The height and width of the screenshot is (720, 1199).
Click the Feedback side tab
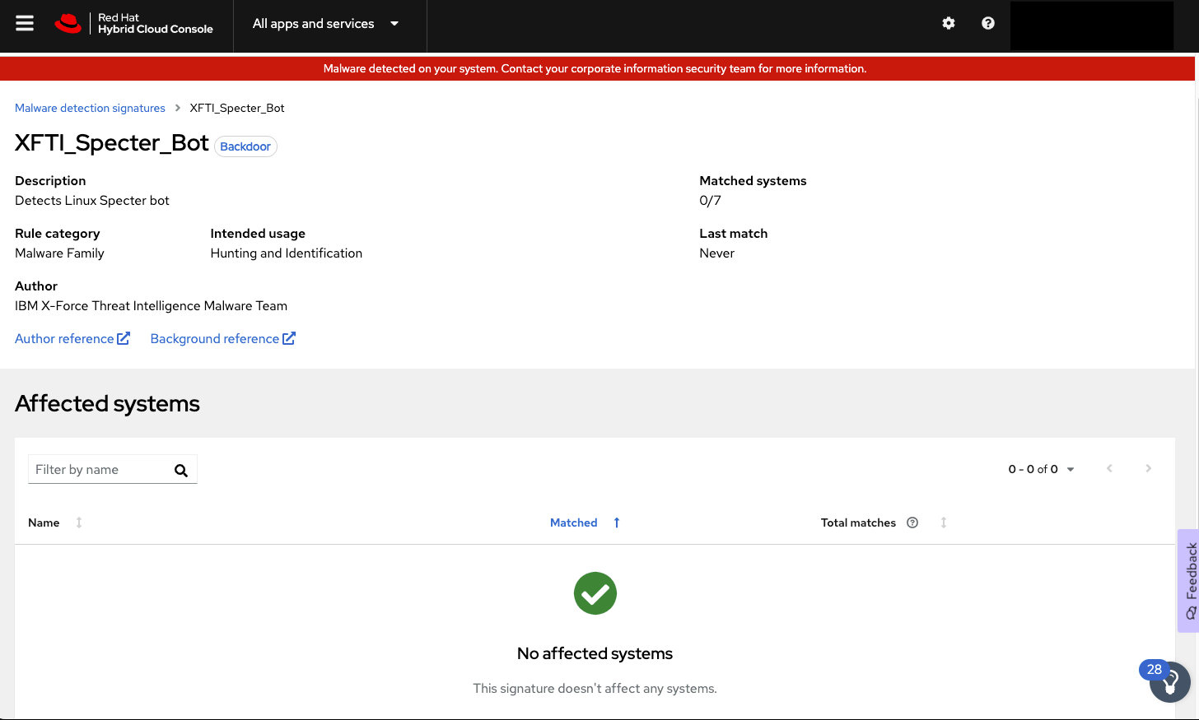tap(1188, 580)
